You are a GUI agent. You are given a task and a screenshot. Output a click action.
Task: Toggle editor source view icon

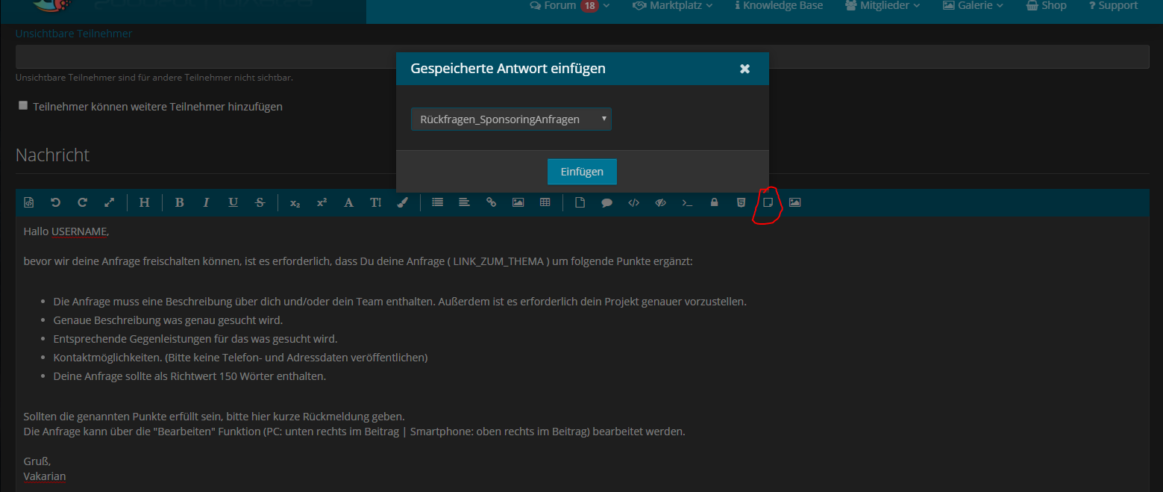click(x=29, y=202)
